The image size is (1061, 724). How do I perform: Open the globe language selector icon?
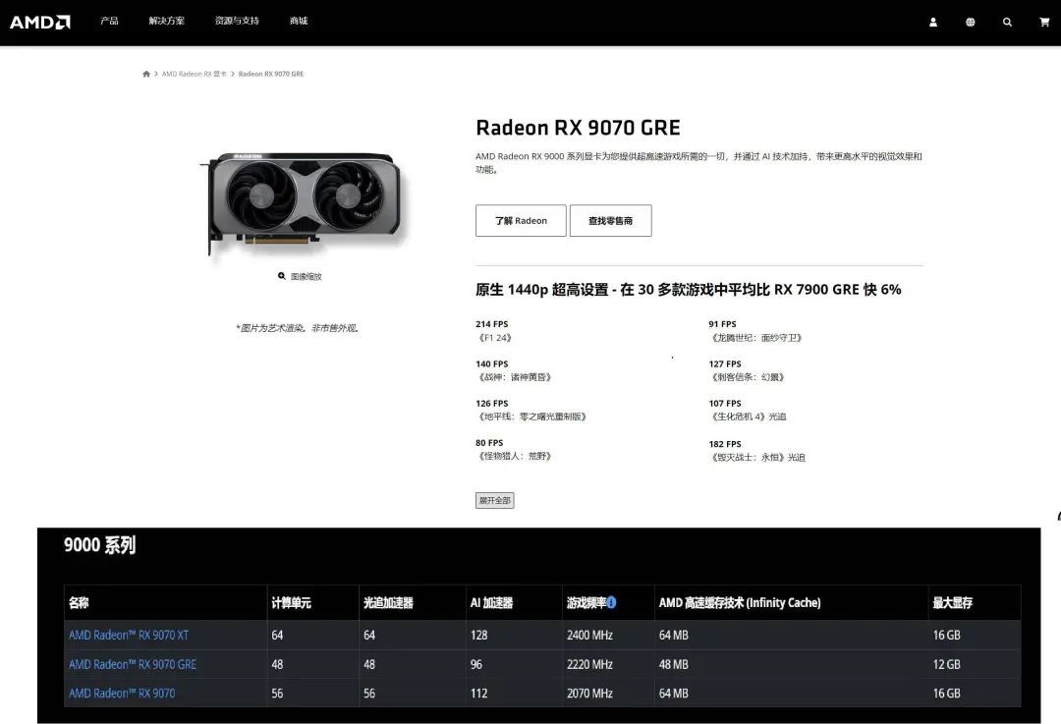(971, 23)
